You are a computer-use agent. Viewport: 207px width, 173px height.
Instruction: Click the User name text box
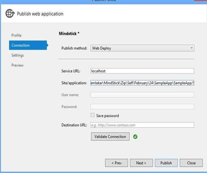click(x=142, y=95)
